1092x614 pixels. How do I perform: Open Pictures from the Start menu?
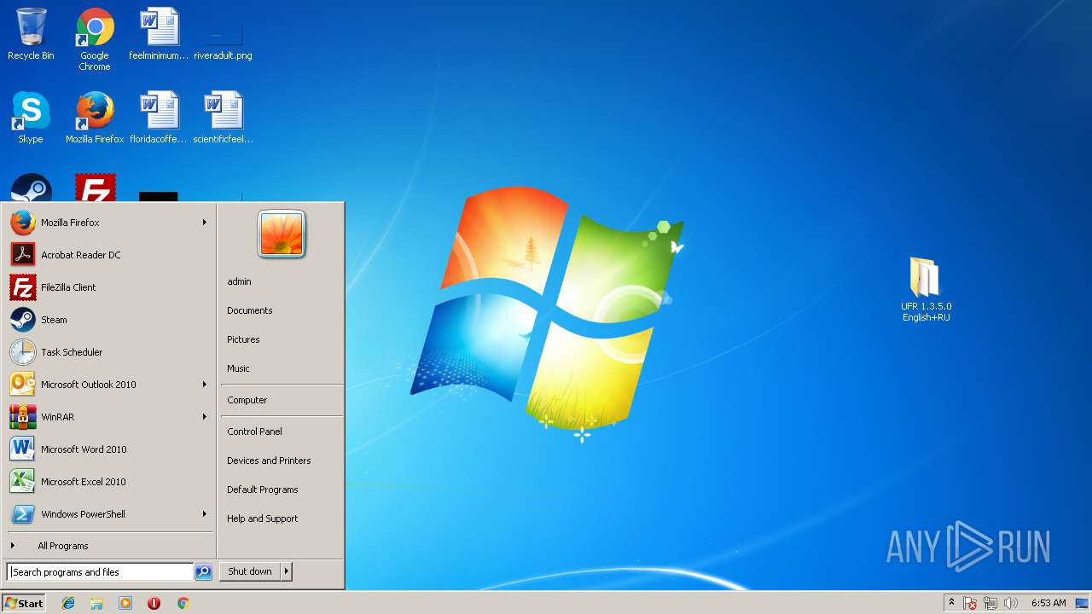[243, 339]
